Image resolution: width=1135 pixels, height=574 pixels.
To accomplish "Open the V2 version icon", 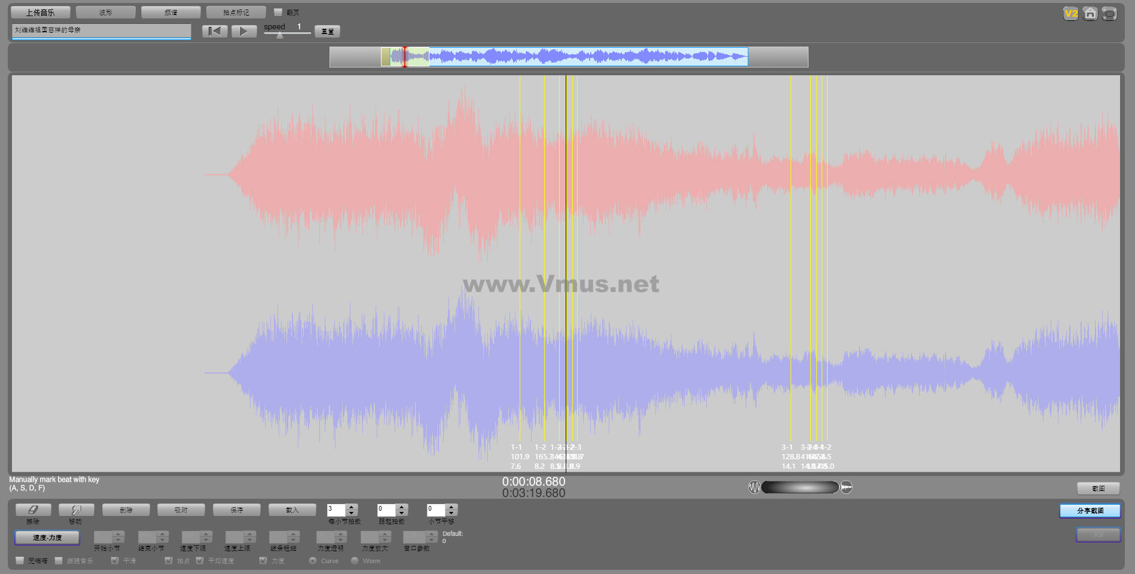I will point(1070,14).
